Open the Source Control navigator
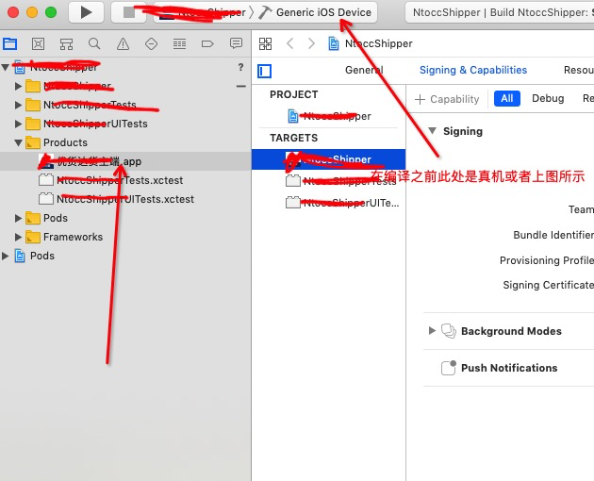 pyautogui.click(x=38, y=44)
